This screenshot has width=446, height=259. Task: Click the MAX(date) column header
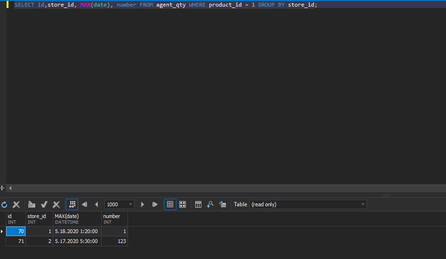point(77,219)
